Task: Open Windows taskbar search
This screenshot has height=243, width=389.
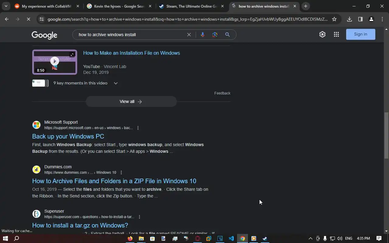Action: coord(17,238)
